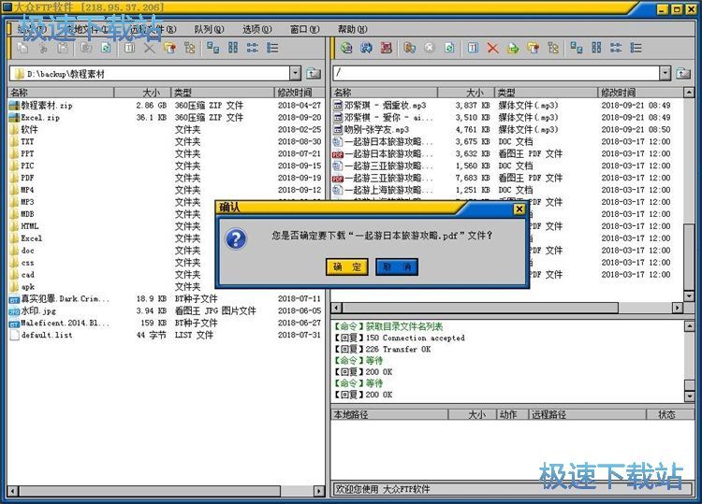Click log line 226 Transfer OK
The image size is (702, 504).
point(383,350)
